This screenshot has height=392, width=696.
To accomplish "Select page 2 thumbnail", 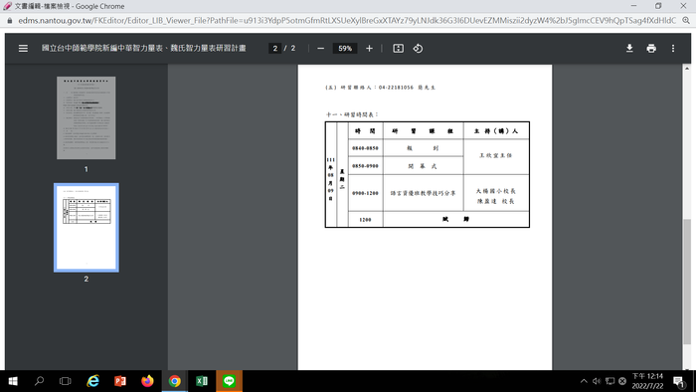I will click(87, 227).
